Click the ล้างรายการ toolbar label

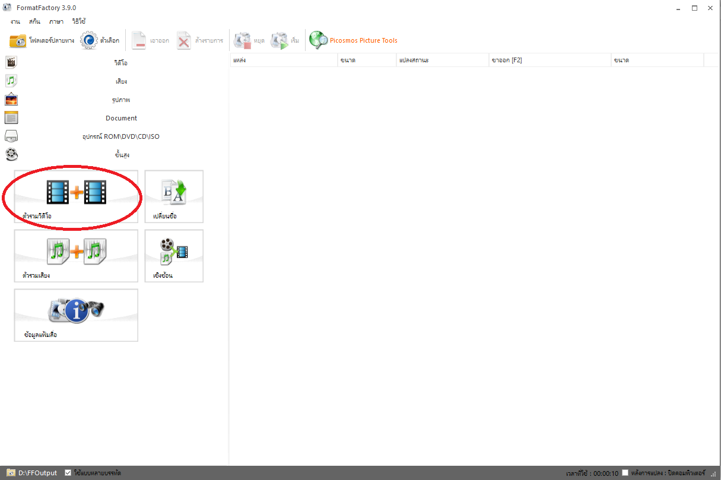(x=209, y=41)
